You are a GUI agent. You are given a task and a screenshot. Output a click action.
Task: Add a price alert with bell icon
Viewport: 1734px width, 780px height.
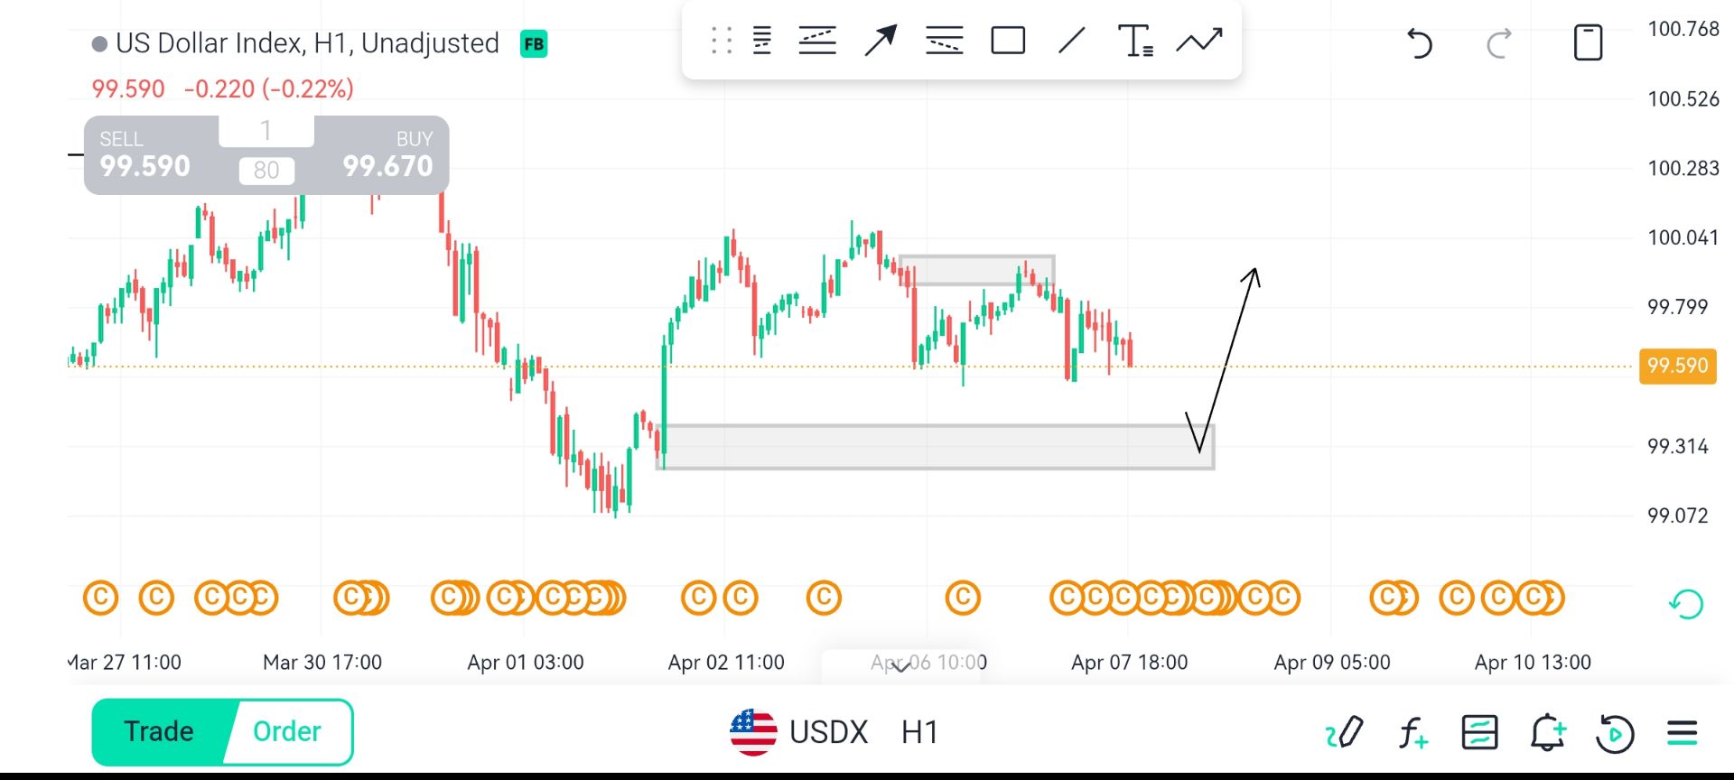point(1547,732)
